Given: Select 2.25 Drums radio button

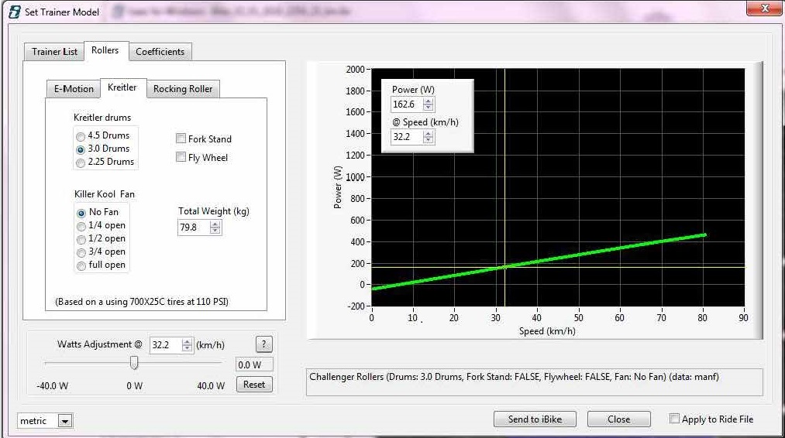Looking at the screenshot, I should [x=81, y=162].
